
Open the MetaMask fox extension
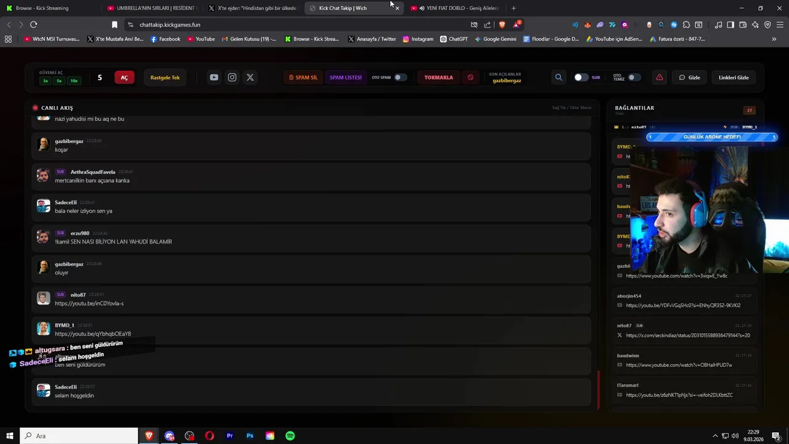[x=587, y=25]
